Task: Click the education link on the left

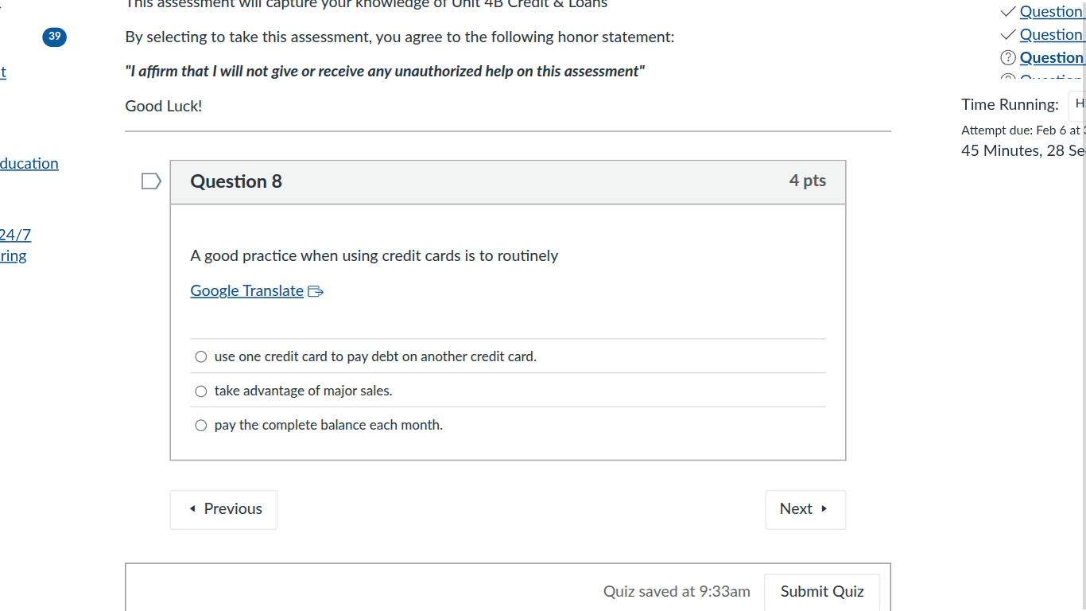Action: [x=29, y=163]
